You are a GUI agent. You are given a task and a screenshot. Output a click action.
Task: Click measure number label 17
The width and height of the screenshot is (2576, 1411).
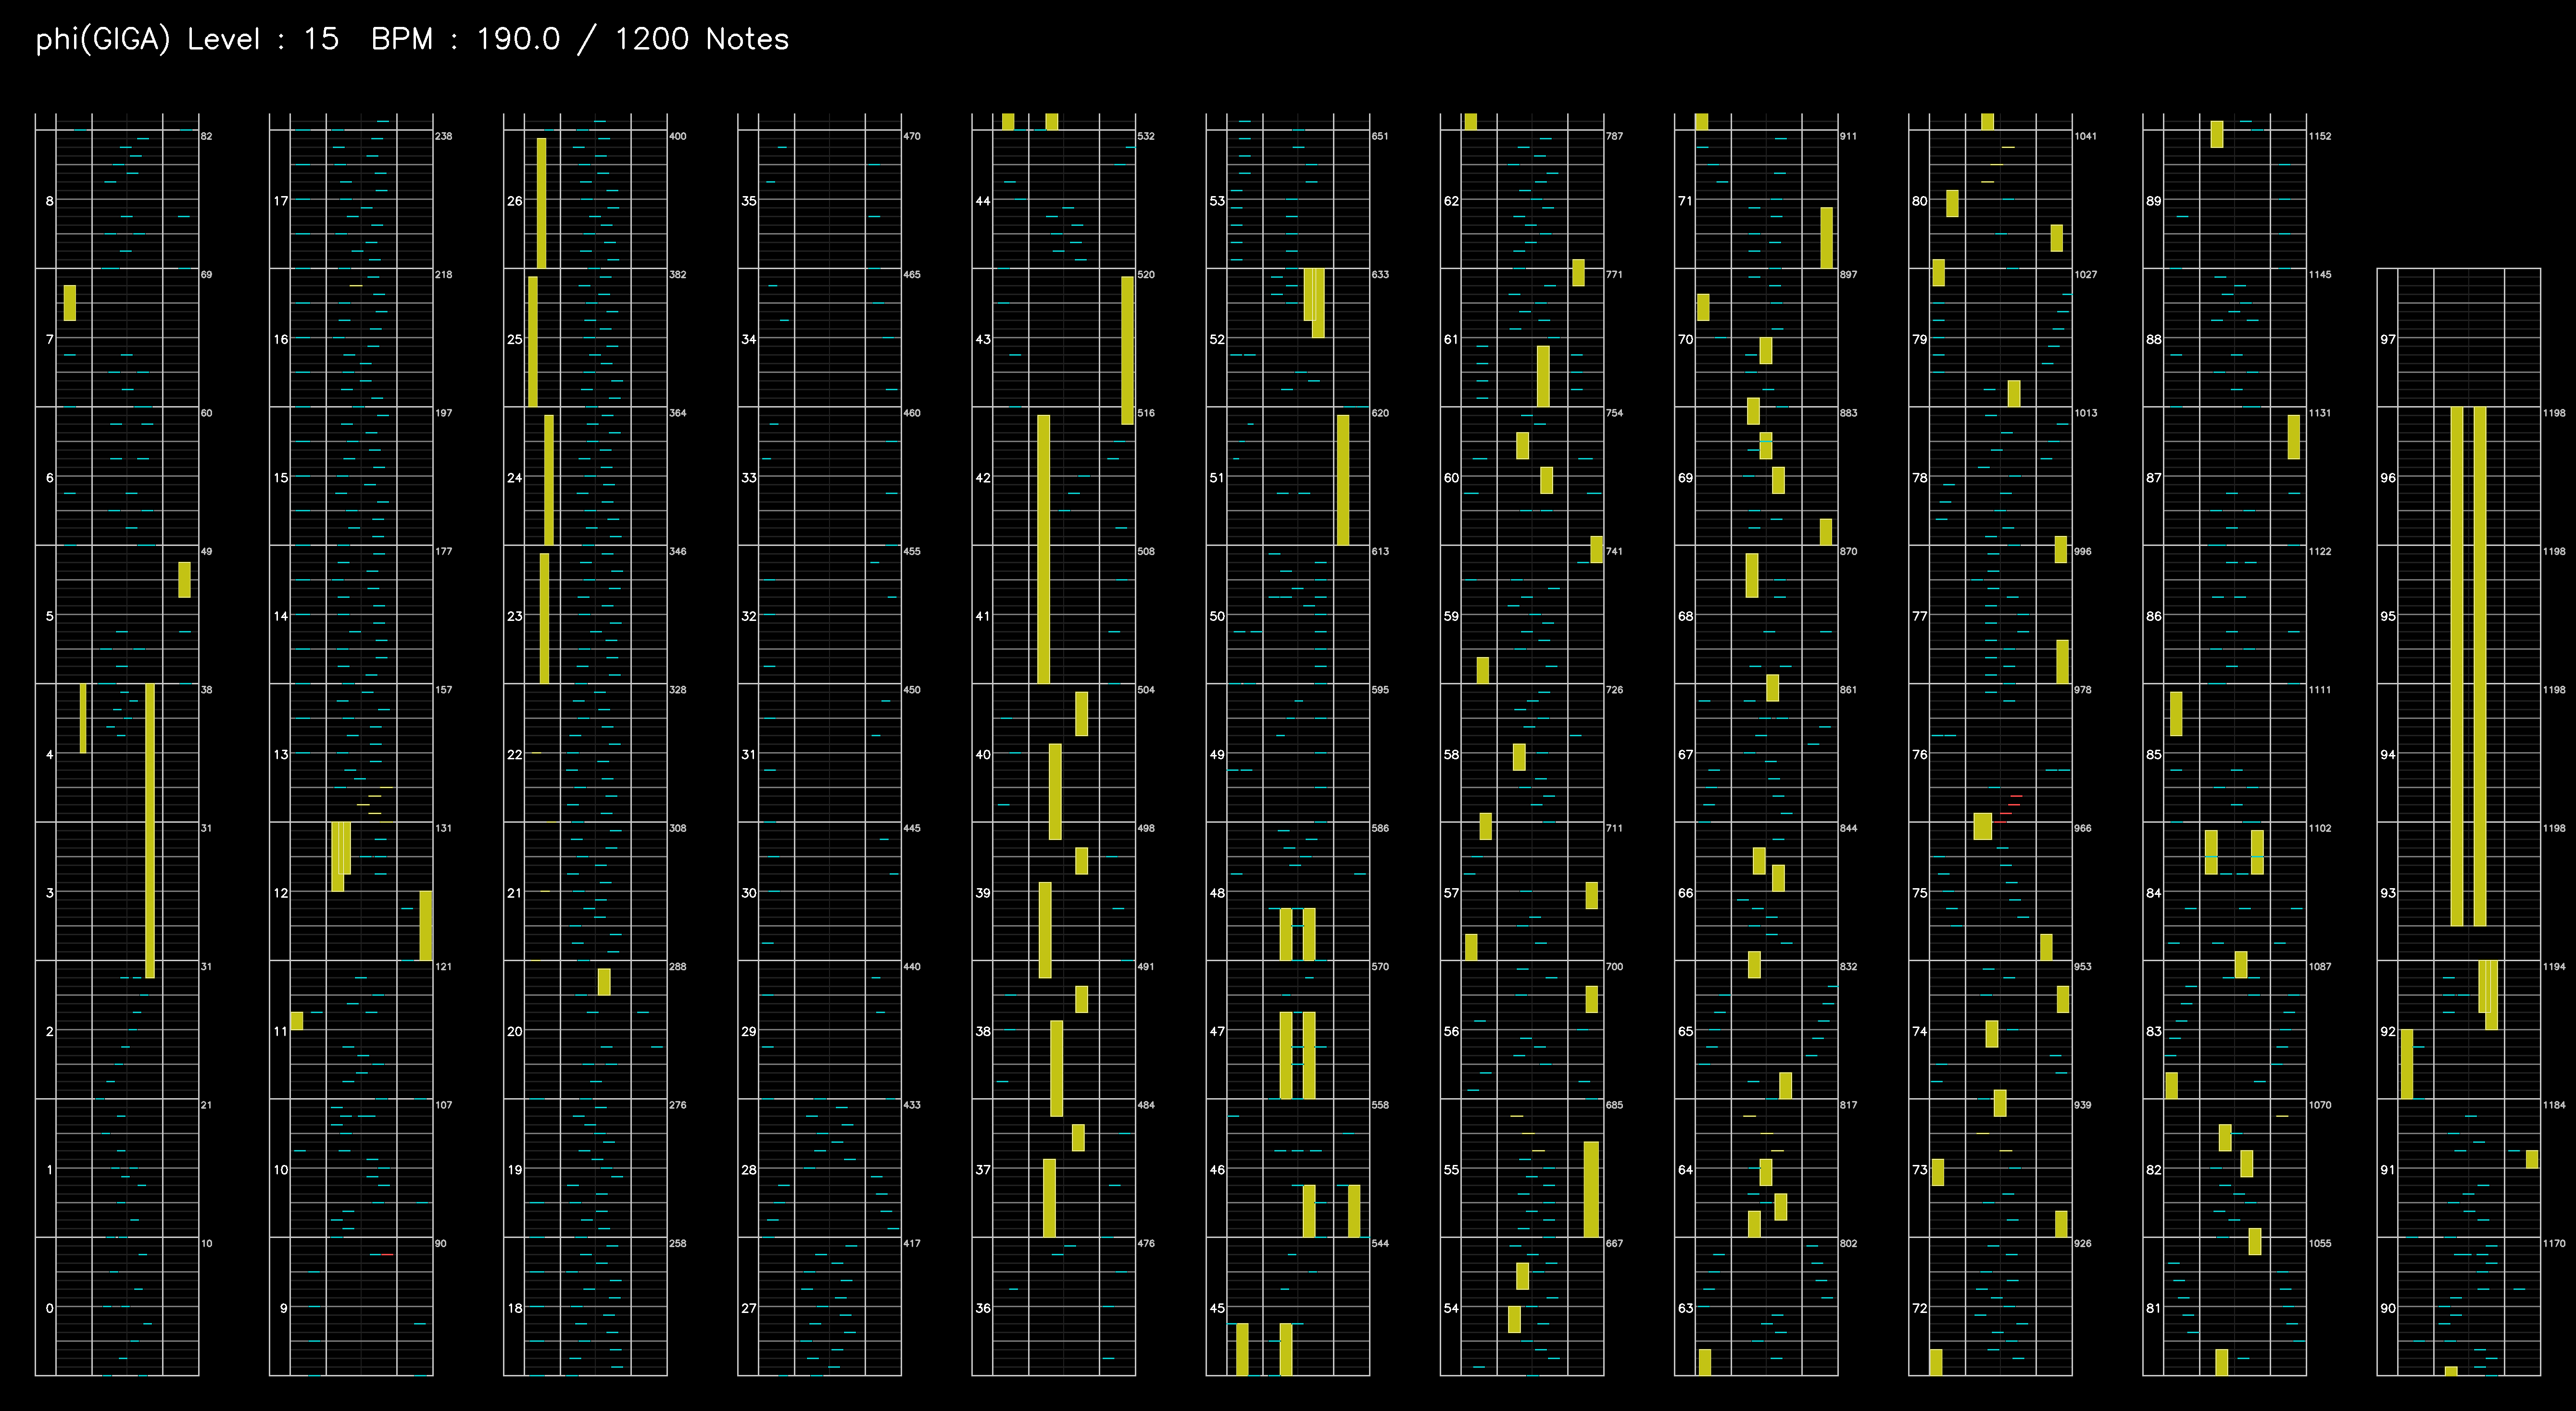click(x=281, y=201)
